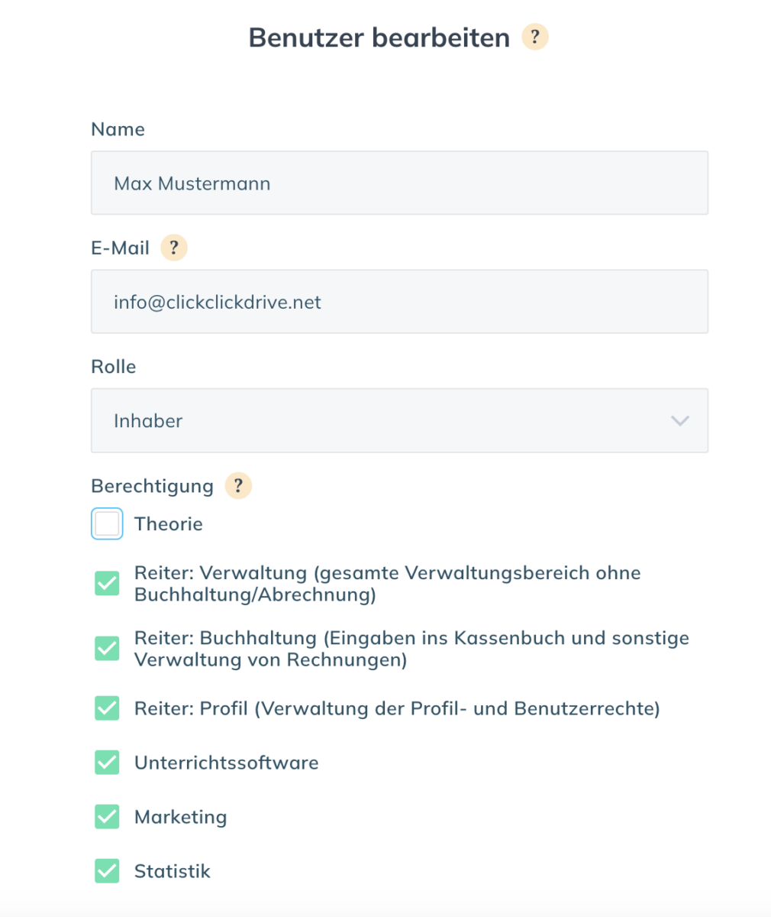Open help icon beside Benutzer bearbeiten title
This screenshot has width=771, height=917.
click(535, 37)
